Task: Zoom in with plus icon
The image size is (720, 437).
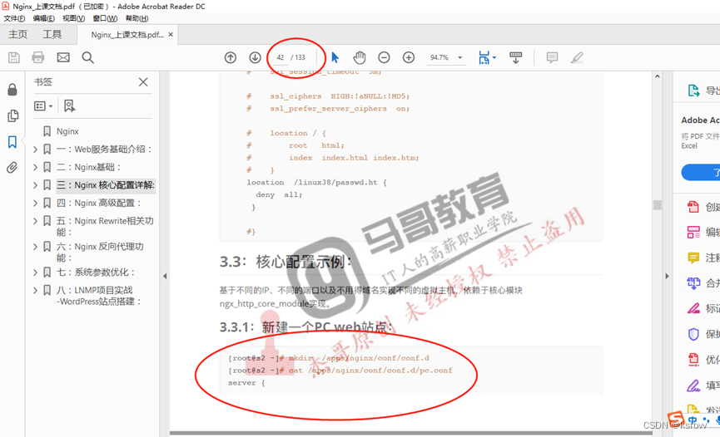Action: click(x=409, y=57)
